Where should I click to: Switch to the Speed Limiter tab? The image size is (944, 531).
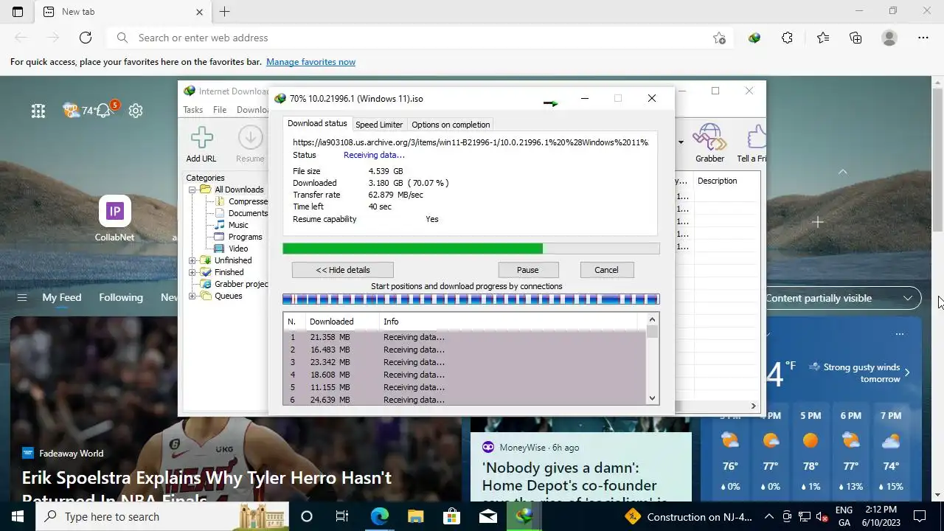379,125
